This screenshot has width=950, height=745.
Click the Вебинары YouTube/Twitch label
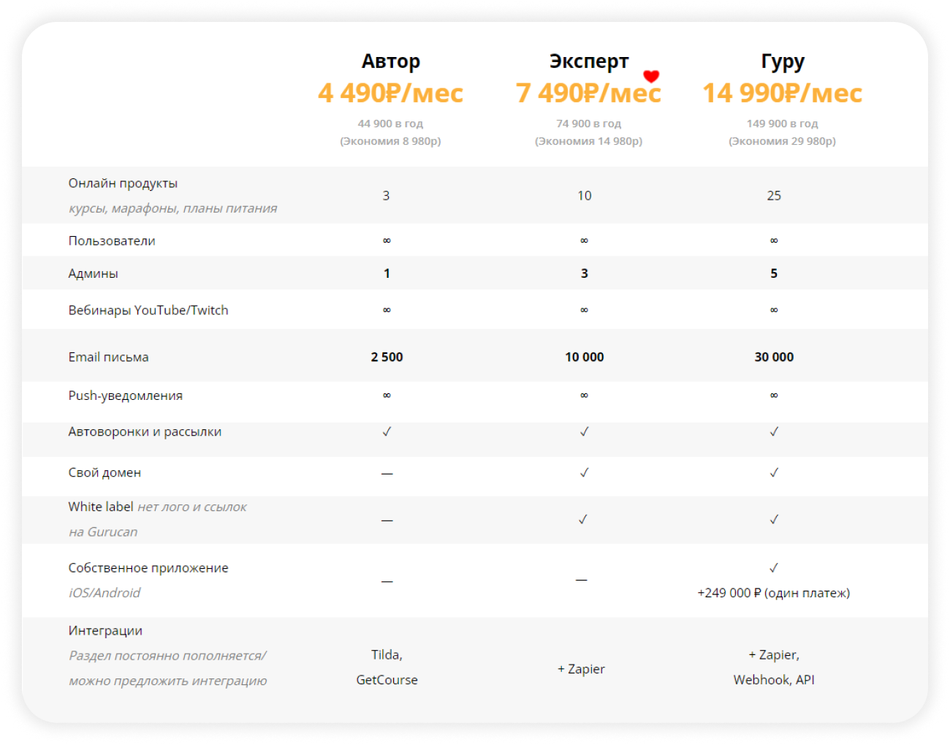pos(148,310)
